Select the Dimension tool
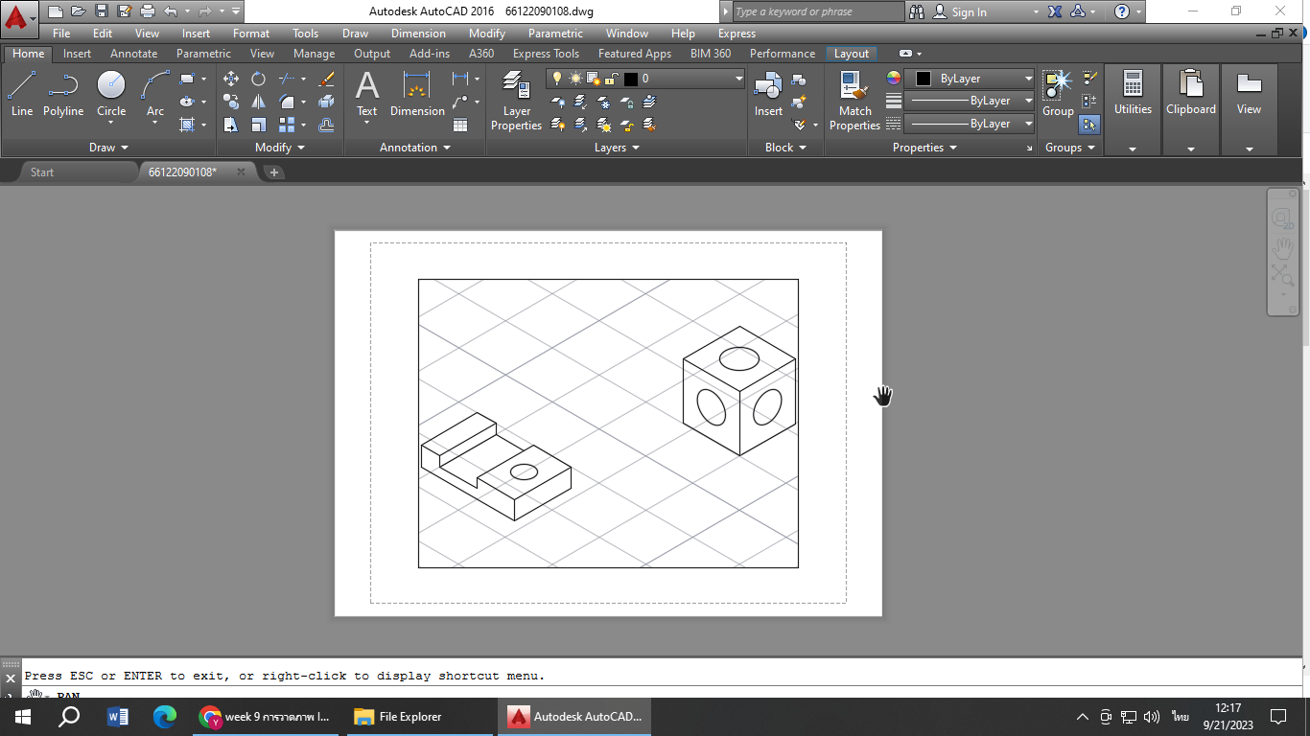 pos(417,94)
